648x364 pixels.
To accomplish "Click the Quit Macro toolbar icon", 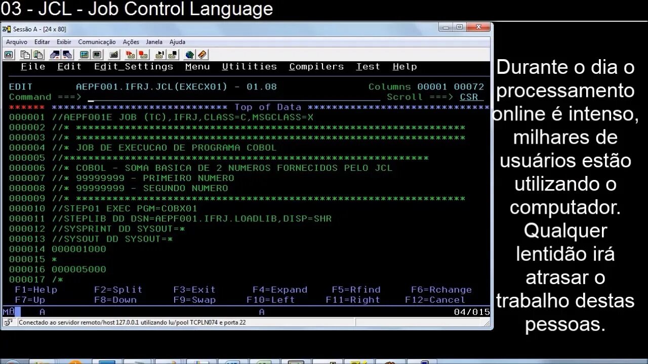I will point(173,55).
